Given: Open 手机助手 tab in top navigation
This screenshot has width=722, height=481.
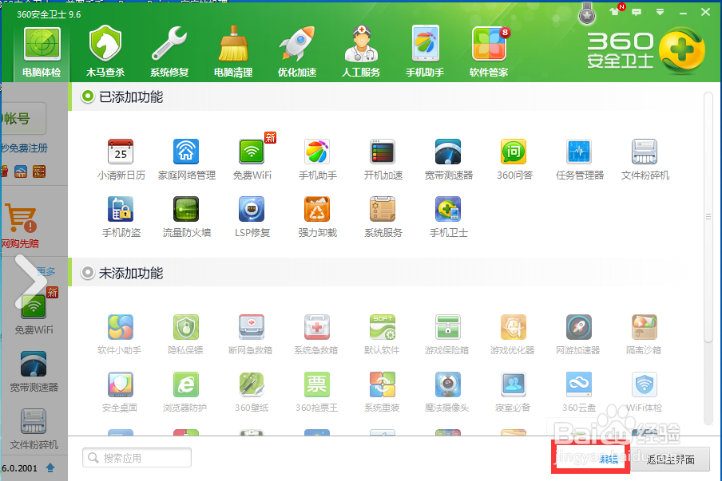Looking at the screenshot, I should (x=425, y=52).
